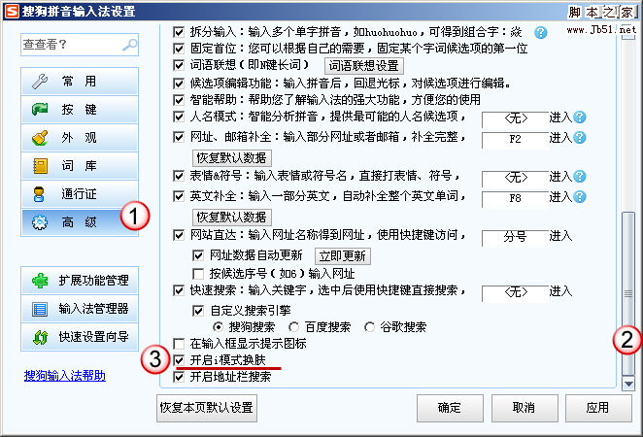Viewport: 643px width, 437px height.
Task: Toggle 开启i模式换肤 checkbox
Action: pyautogui.click(x=179, y=360)
